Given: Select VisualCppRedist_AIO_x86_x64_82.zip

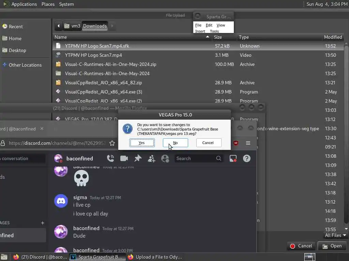Looking at the screenshot, I should 198,83.
